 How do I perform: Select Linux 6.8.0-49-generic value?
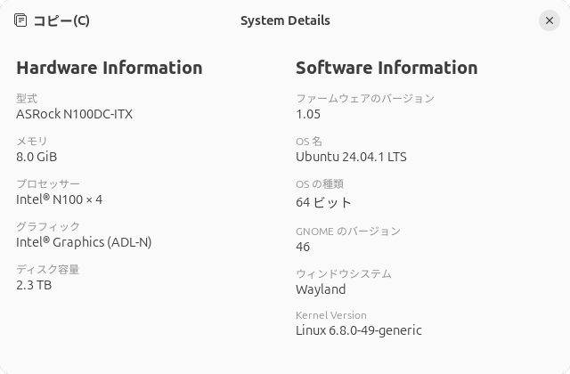tap(359, 330)
